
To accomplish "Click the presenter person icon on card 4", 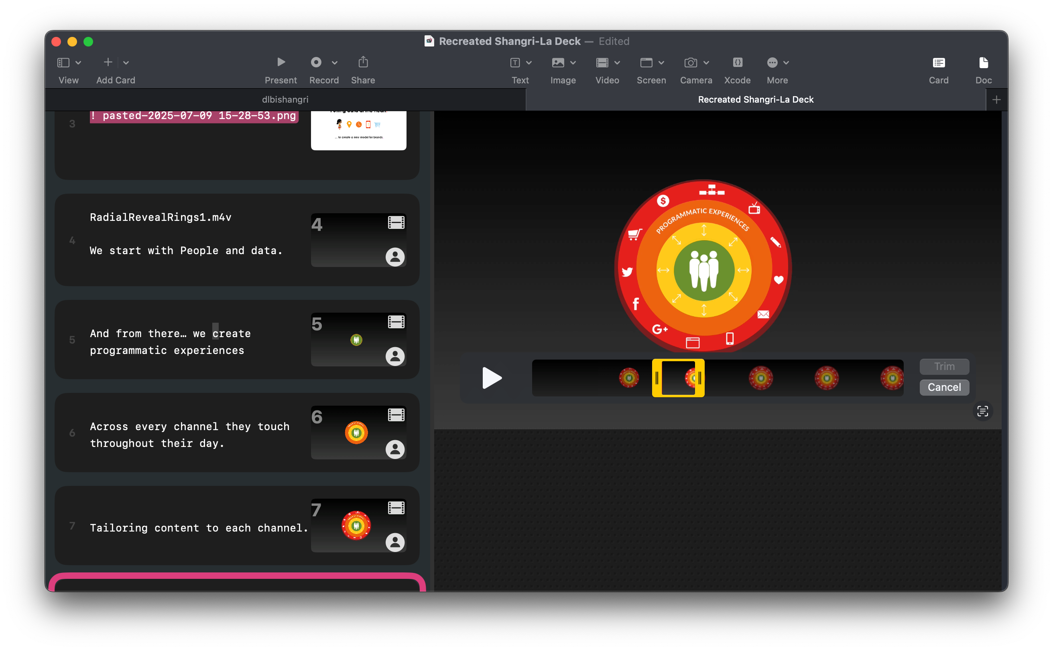I will [x=395, y=257].
